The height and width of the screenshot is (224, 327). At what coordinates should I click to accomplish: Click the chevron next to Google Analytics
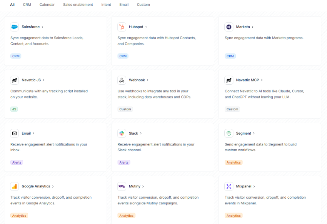53,186
